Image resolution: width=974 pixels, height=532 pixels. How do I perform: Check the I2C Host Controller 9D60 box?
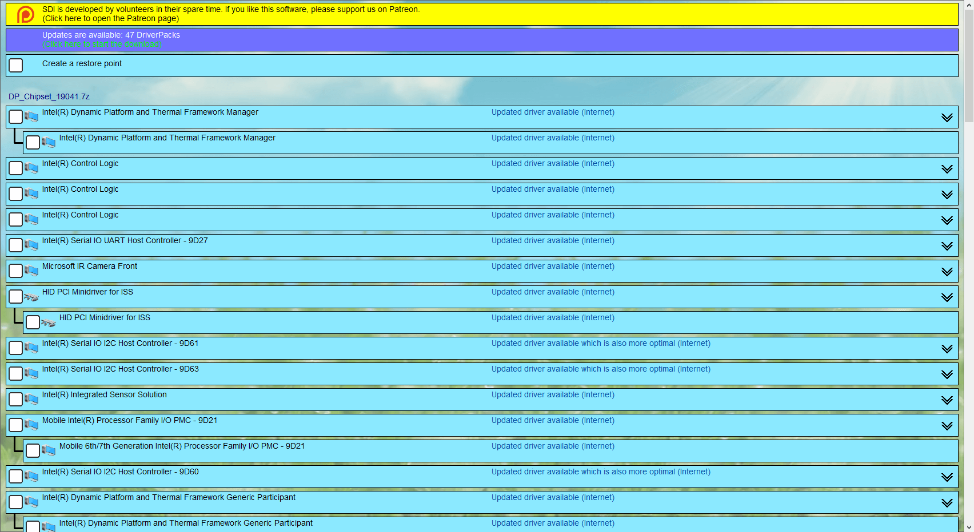(x=16, y=476)
